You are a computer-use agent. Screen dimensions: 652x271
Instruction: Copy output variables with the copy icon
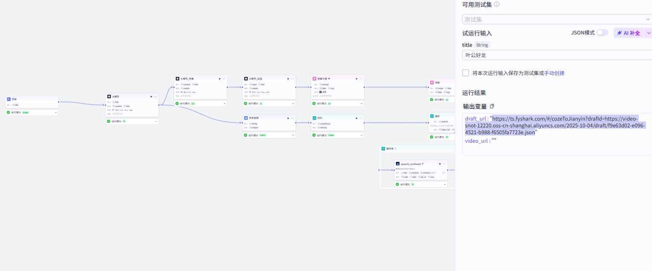[x=492, y=106]
